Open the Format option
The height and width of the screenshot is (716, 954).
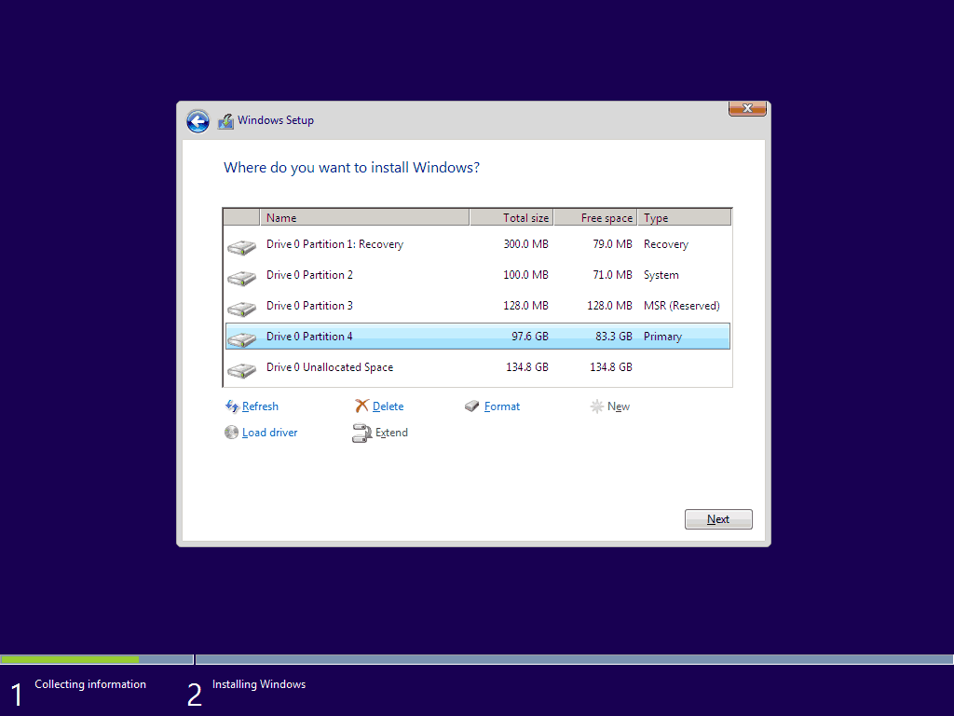pos(500,406)
